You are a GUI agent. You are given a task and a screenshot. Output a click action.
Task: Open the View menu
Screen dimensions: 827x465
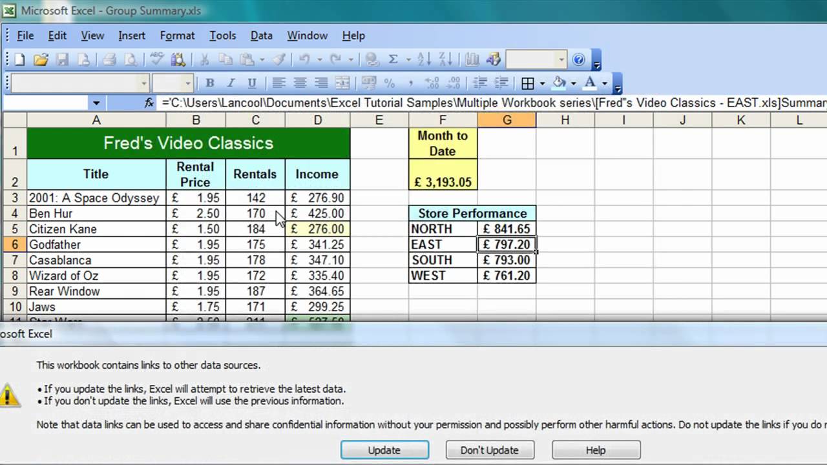[x=92, y=36]
